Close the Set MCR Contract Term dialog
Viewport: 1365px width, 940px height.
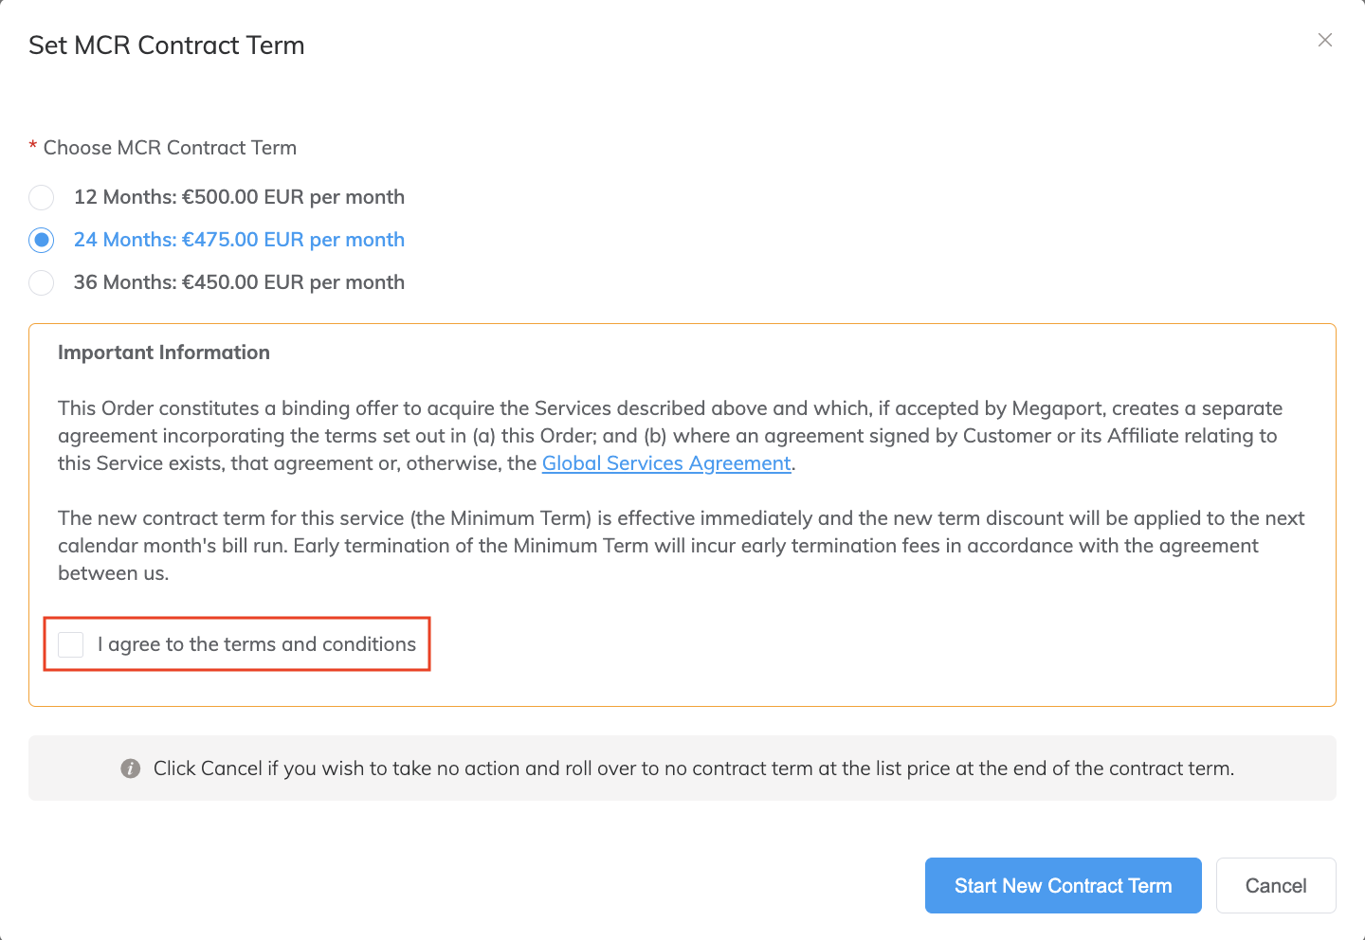point(1325,40)
